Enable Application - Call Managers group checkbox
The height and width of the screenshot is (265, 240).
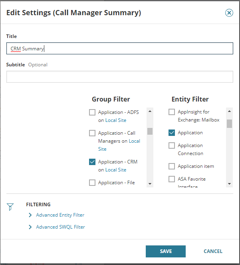coord(92,133)
